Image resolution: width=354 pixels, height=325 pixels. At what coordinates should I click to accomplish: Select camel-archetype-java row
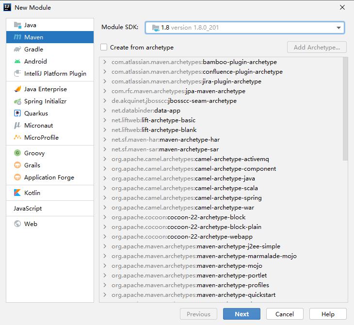(x=221, y=179)
